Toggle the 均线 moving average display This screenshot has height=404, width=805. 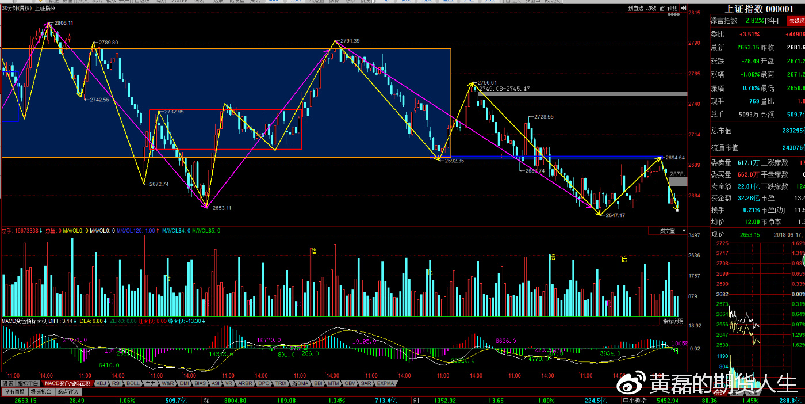click(650, 9)
